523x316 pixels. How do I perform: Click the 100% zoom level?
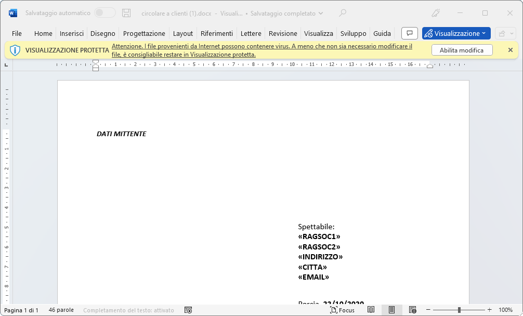[x=506, y=310]
